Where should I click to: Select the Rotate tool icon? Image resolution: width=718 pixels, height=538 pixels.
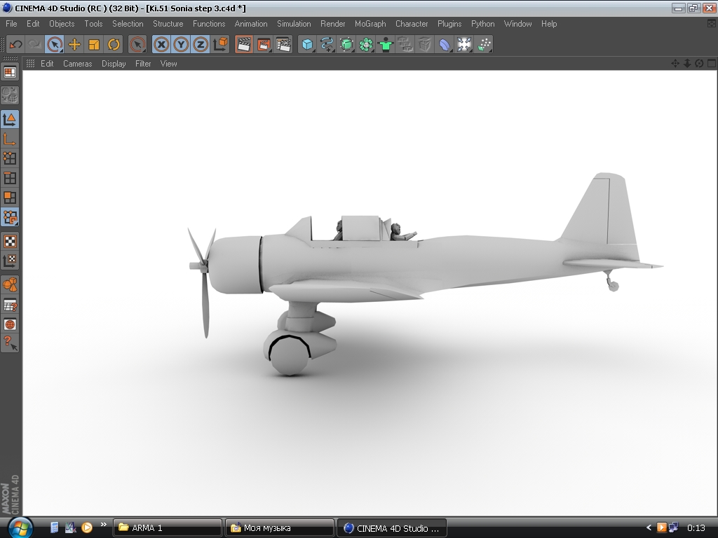point(114,44)
